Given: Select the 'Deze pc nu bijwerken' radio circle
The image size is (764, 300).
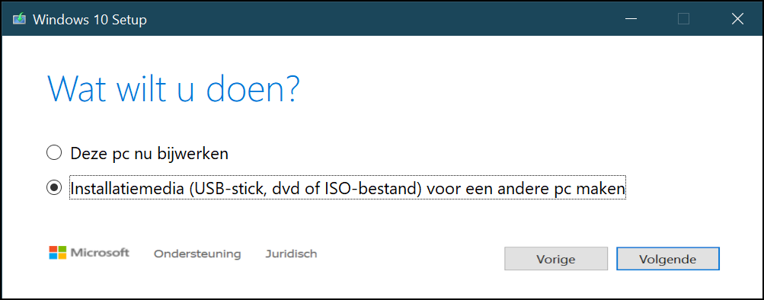Looking at the screenshot, I should click(x=54, y=153).
